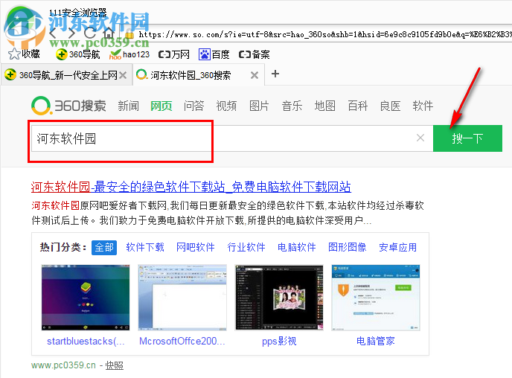Open result 河东软件园-最安全的绿色软件下载站

click(x=191, y=187)
